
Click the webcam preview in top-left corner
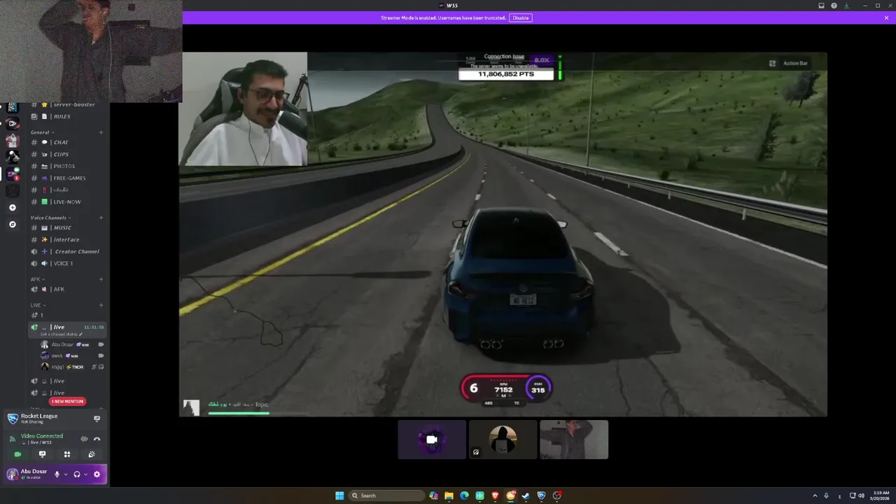(x=91, y=51)
